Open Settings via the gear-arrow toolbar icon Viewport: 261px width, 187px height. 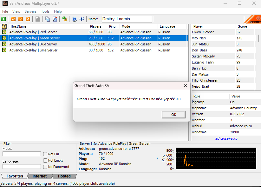(65, 19)
